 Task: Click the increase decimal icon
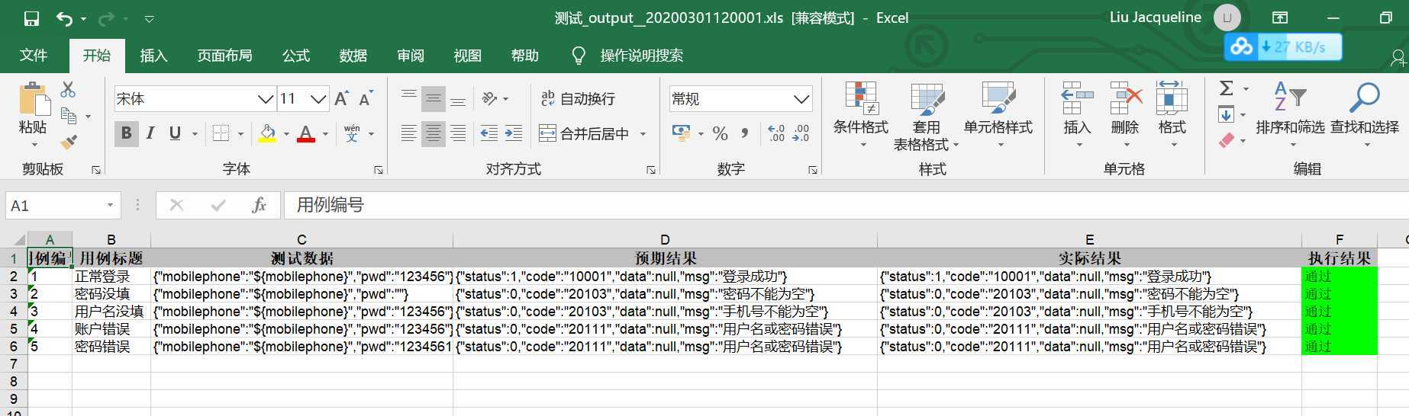[x=776, y=133]
